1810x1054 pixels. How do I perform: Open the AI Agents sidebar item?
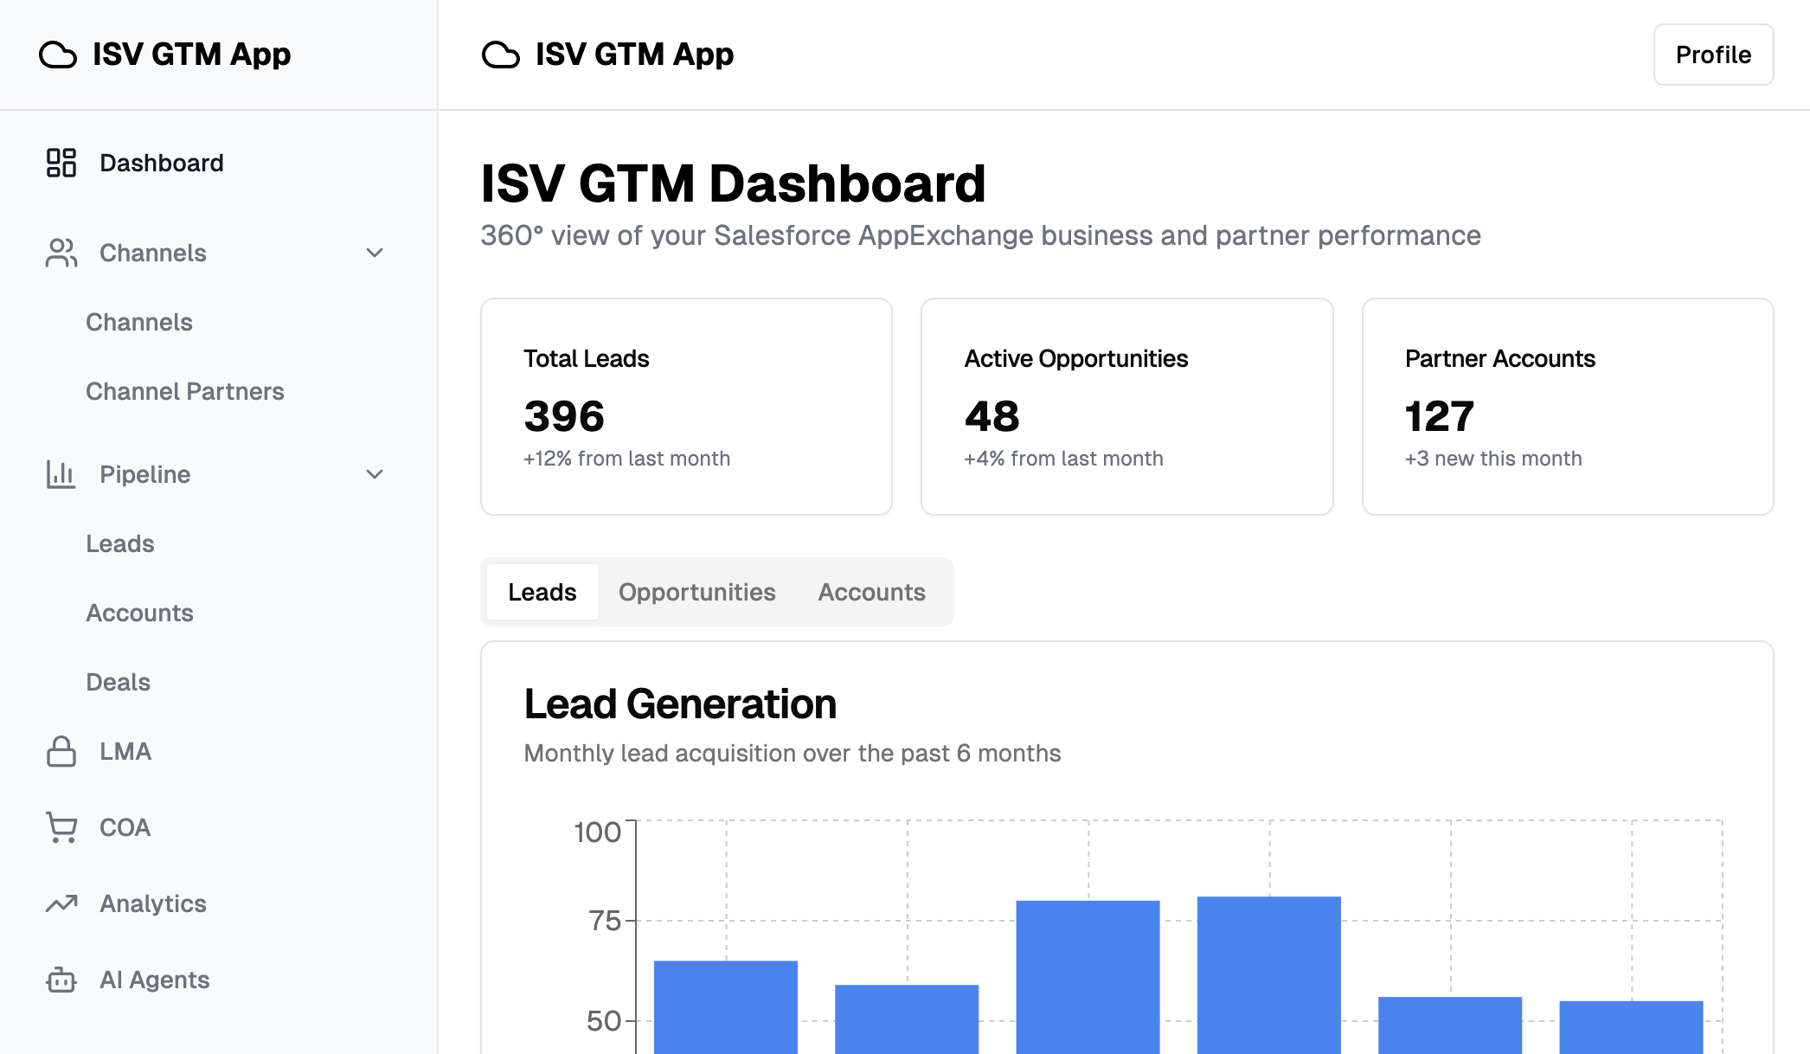tap(219, 980)
